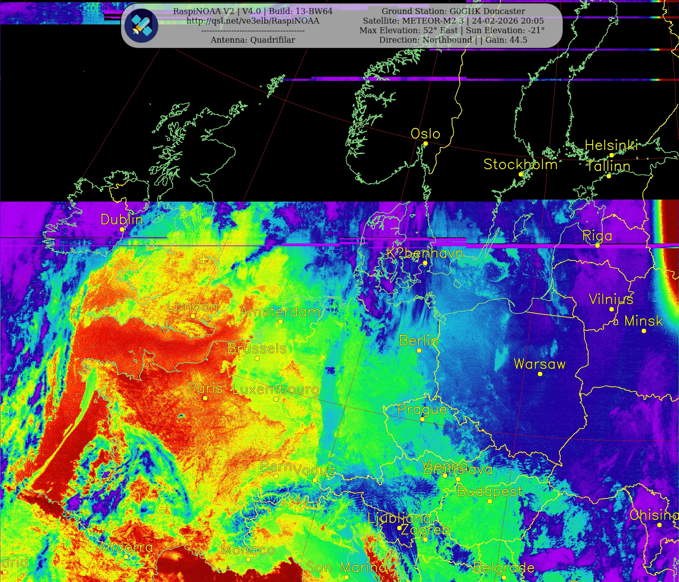This screenshot has width=679, height=582.
Task: Click the Ground Station G0GHK Doncaster text
Action: [x=453, y=11]
